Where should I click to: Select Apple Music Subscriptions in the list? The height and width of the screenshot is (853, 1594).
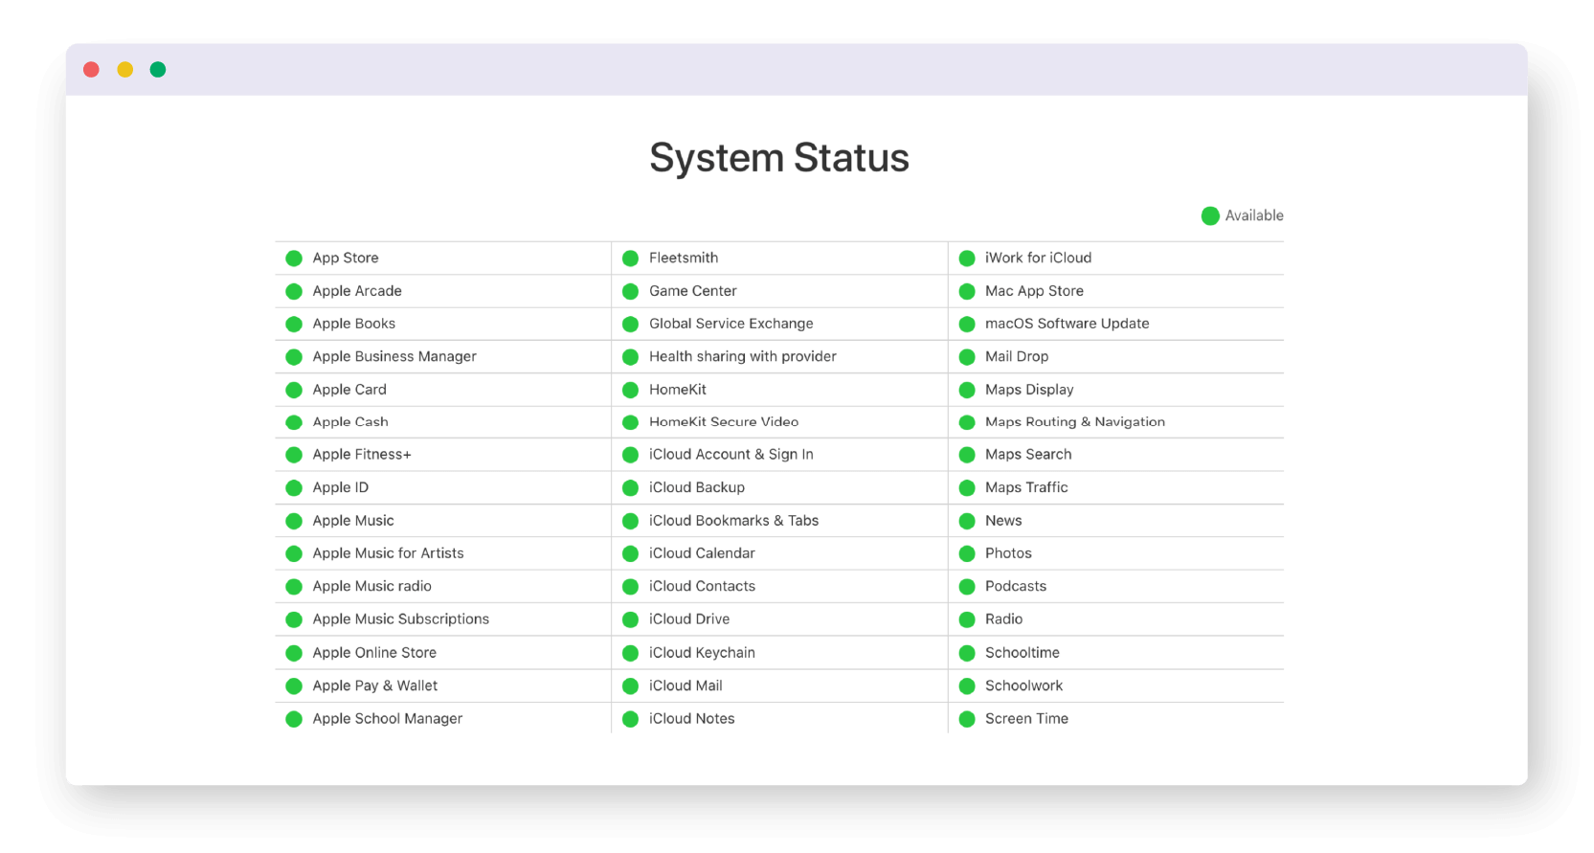[x=400, y=619]
